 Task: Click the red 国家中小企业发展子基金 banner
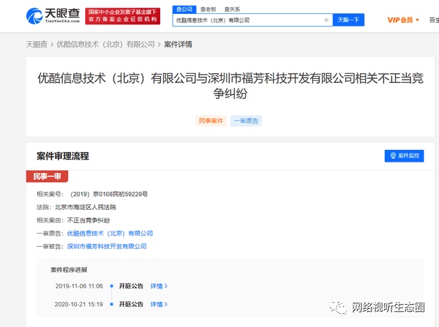click(x=123, y=16)
